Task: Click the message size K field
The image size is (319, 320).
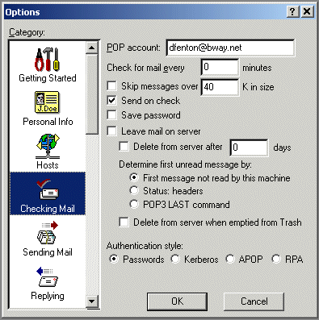Action: coord(220,87)
